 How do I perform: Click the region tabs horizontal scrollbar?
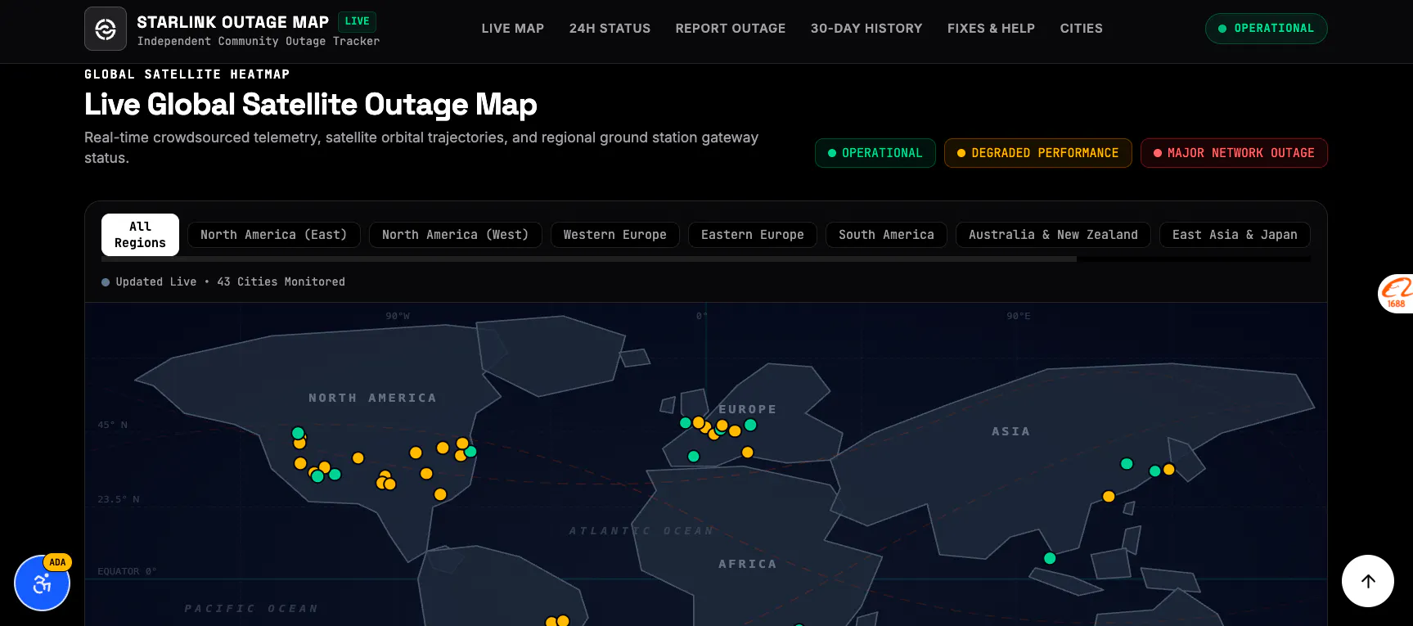[x=589, y=259]
